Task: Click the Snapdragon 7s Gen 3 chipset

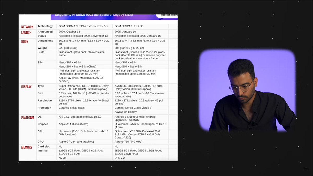Action: tap(140, 125)
